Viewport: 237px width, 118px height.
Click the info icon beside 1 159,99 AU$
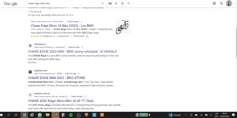tap(87, 36)
